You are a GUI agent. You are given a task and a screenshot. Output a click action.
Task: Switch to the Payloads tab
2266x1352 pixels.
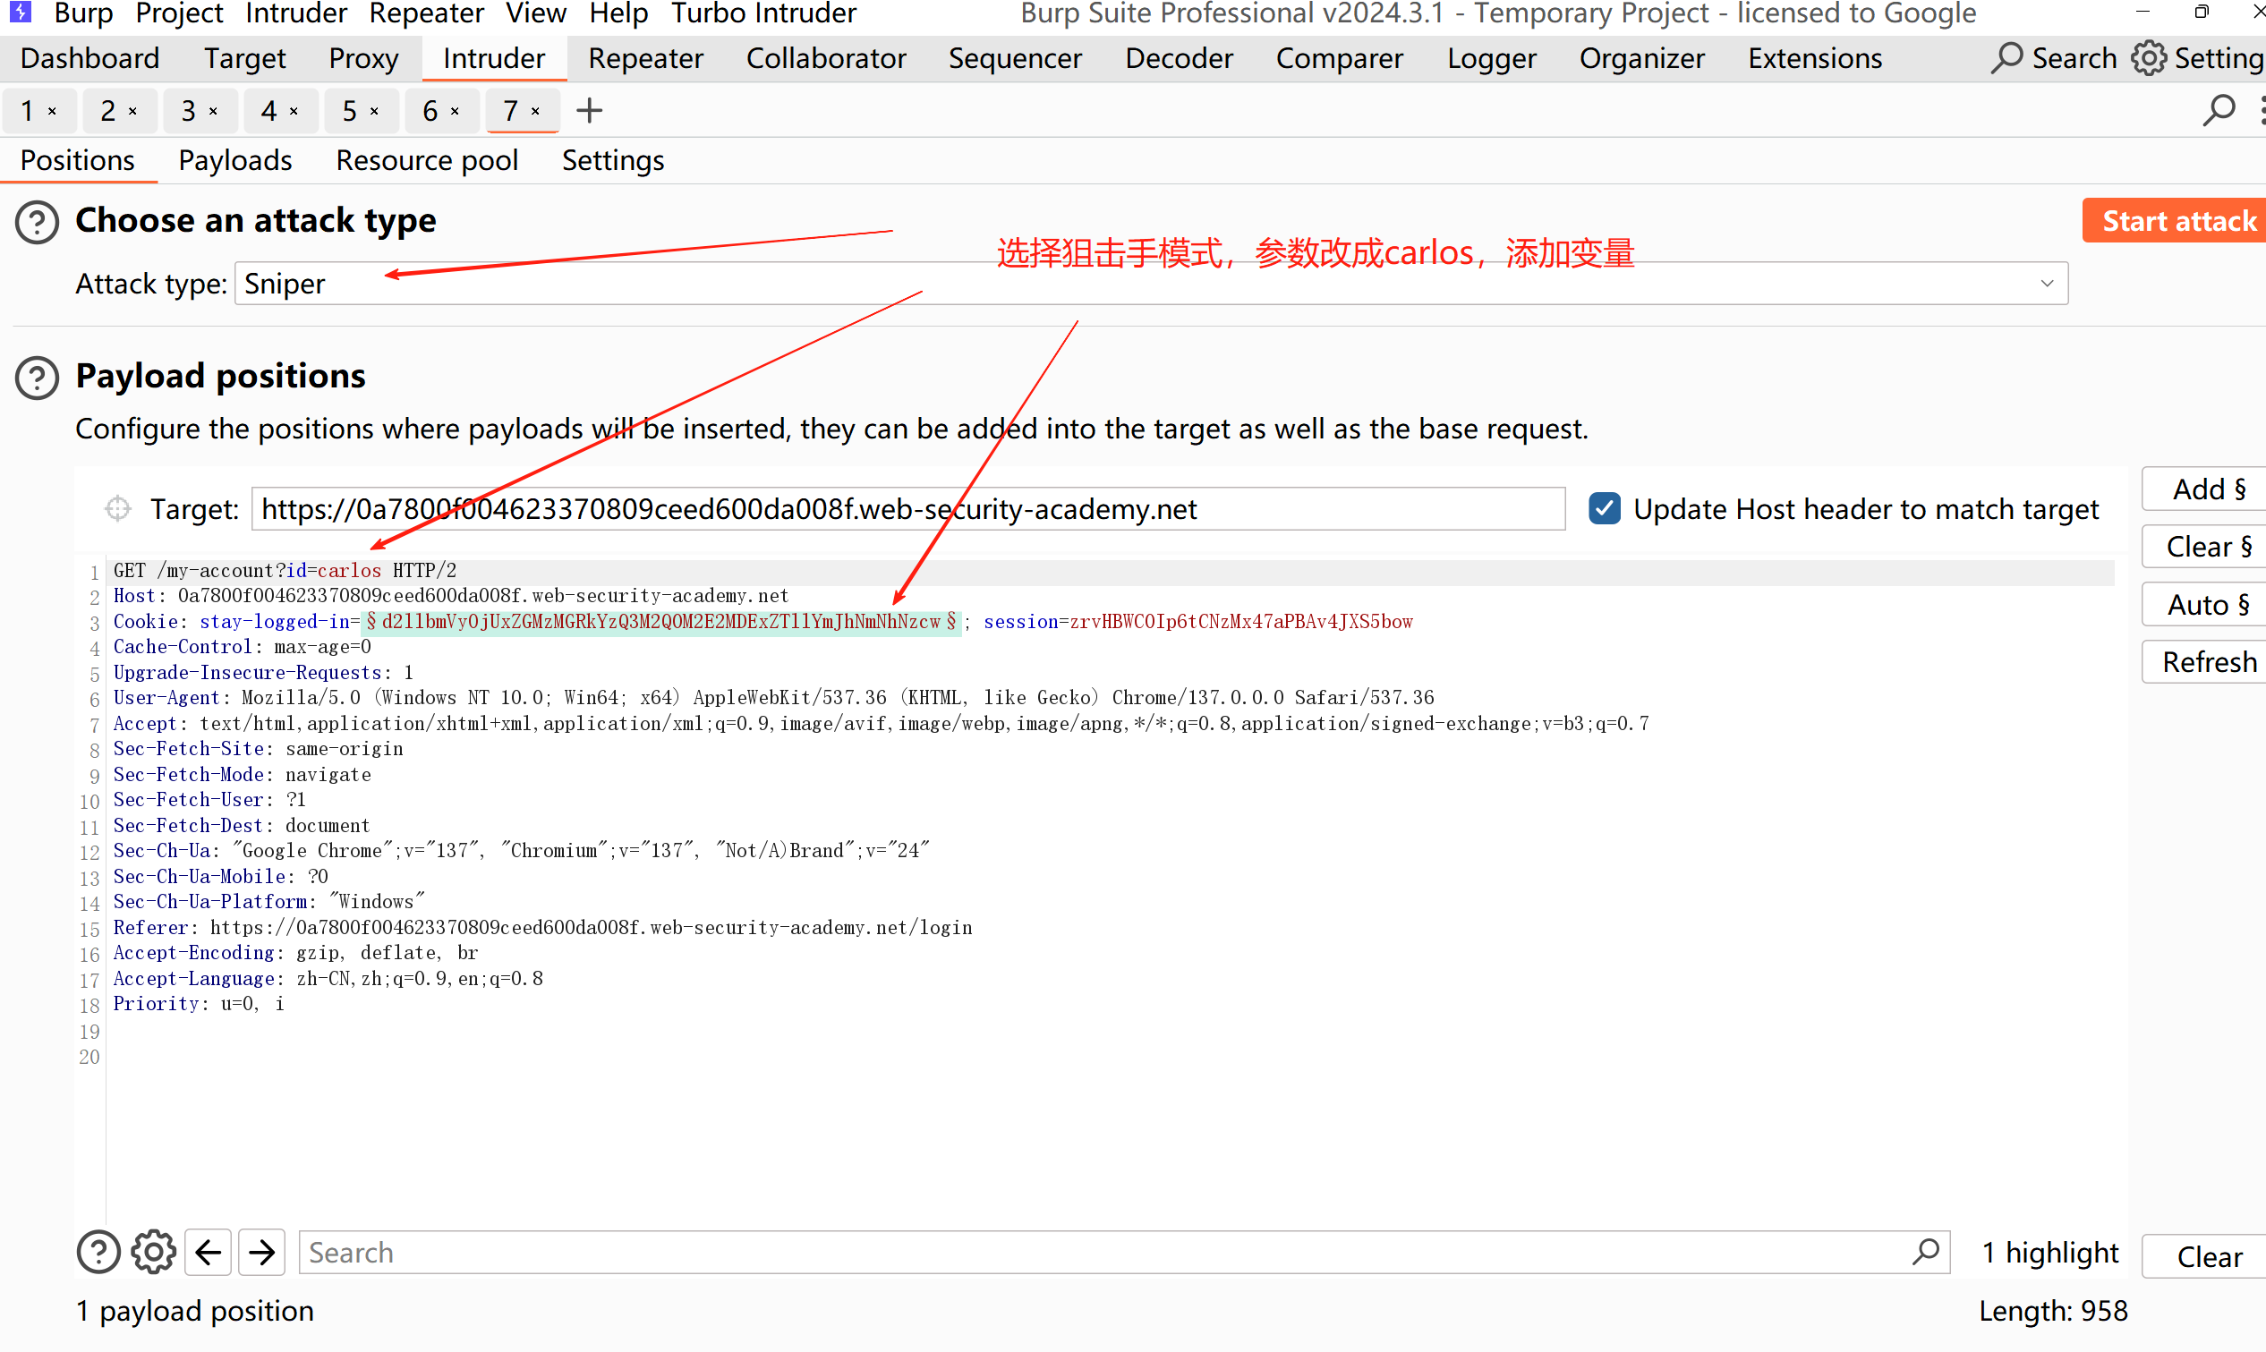[235, 160]
